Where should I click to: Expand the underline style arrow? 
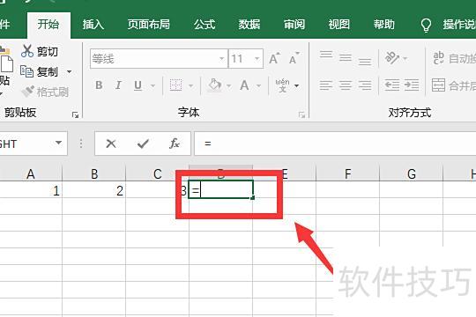(x=153, y=85)
